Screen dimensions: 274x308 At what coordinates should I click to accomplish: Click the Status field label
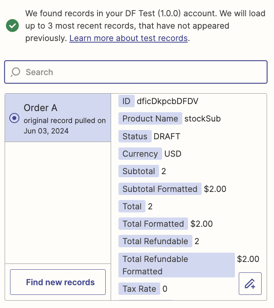coord(135,136)
